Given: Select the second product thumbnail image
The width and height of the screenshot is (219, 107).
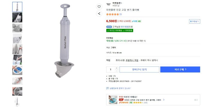Looking at the screenshot, I should click(x=17, y=17).
